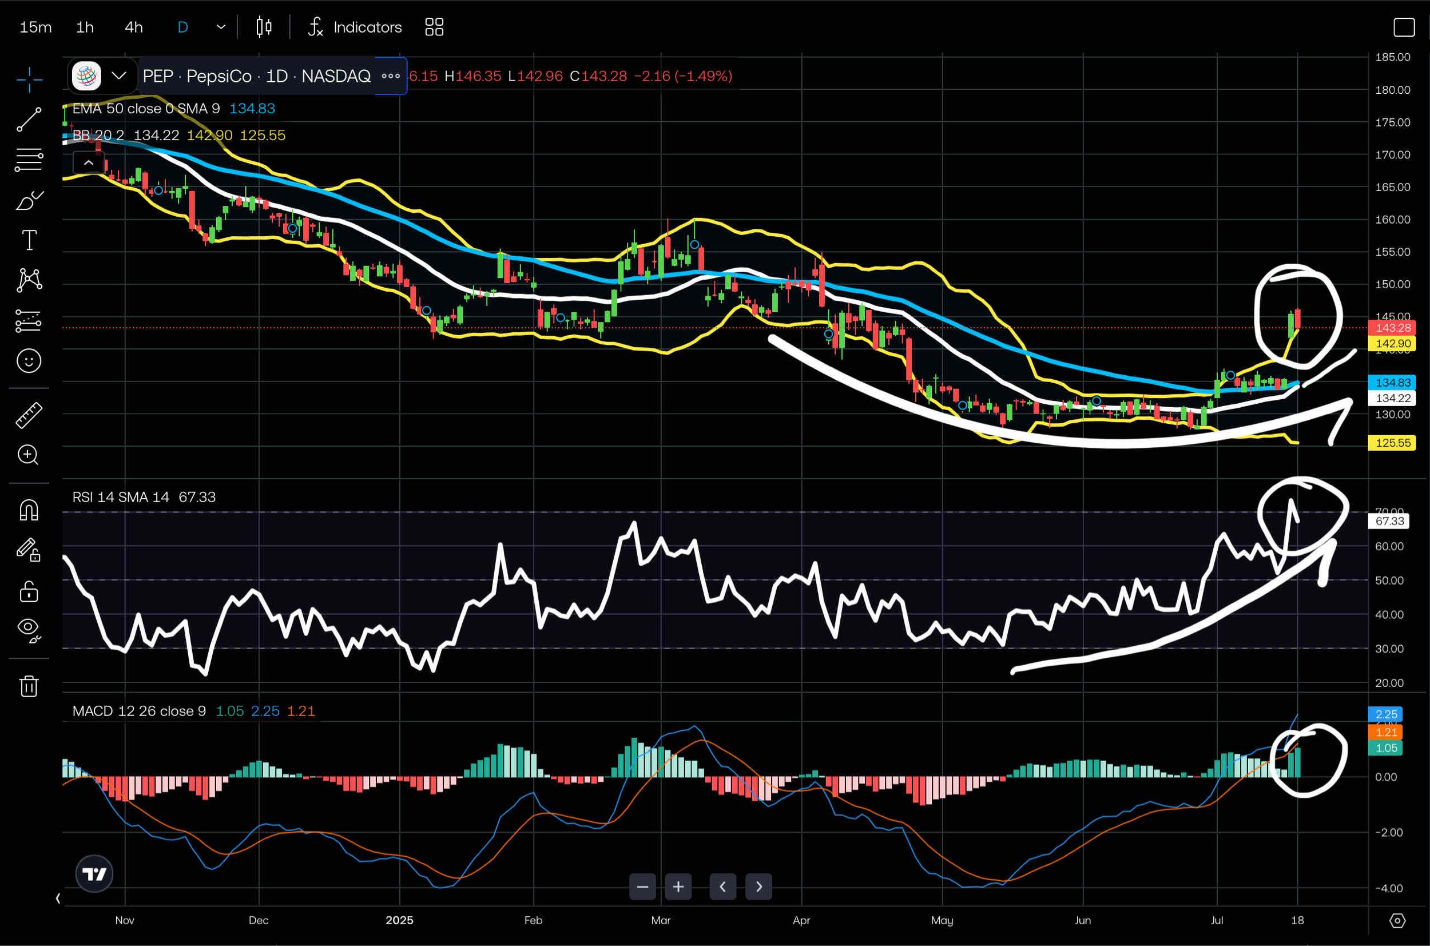
Task: Select the RSI 14 SMA 14 legend
Action: (x=121, y=497)
